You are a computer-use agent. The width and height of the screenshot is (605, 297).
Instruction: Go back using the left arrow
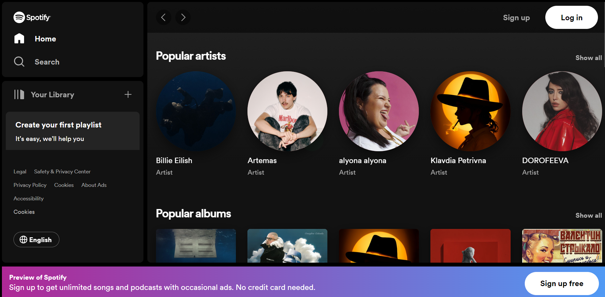(164, 17)
